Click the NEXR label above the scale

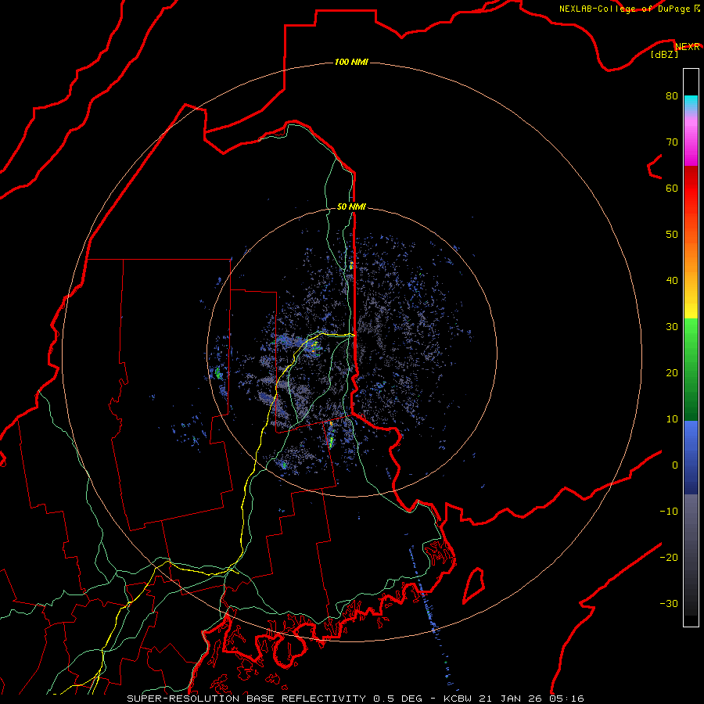coord(688,47)
